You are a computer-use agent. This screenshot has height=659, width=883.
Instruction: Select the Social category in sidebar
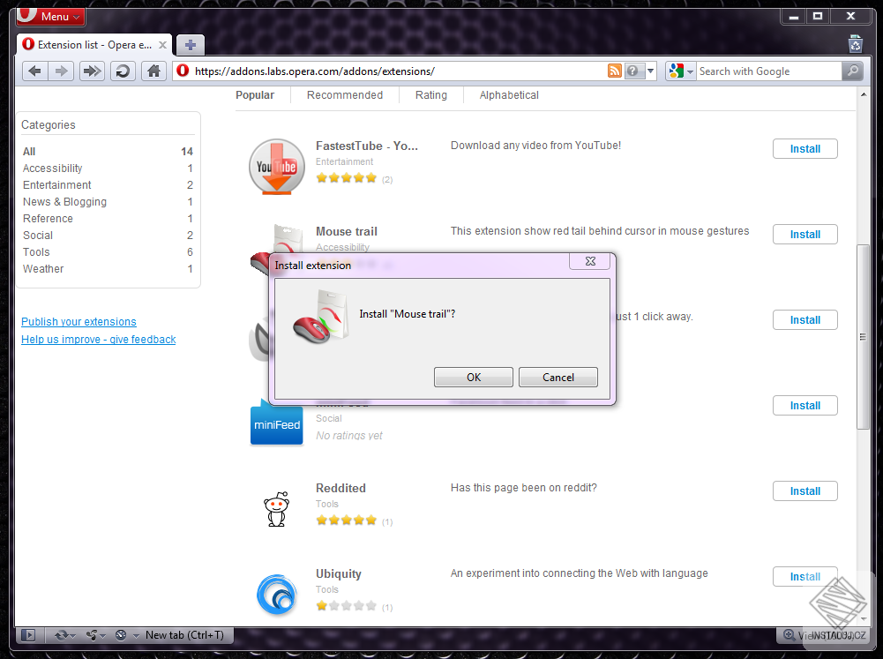[108, 236]
